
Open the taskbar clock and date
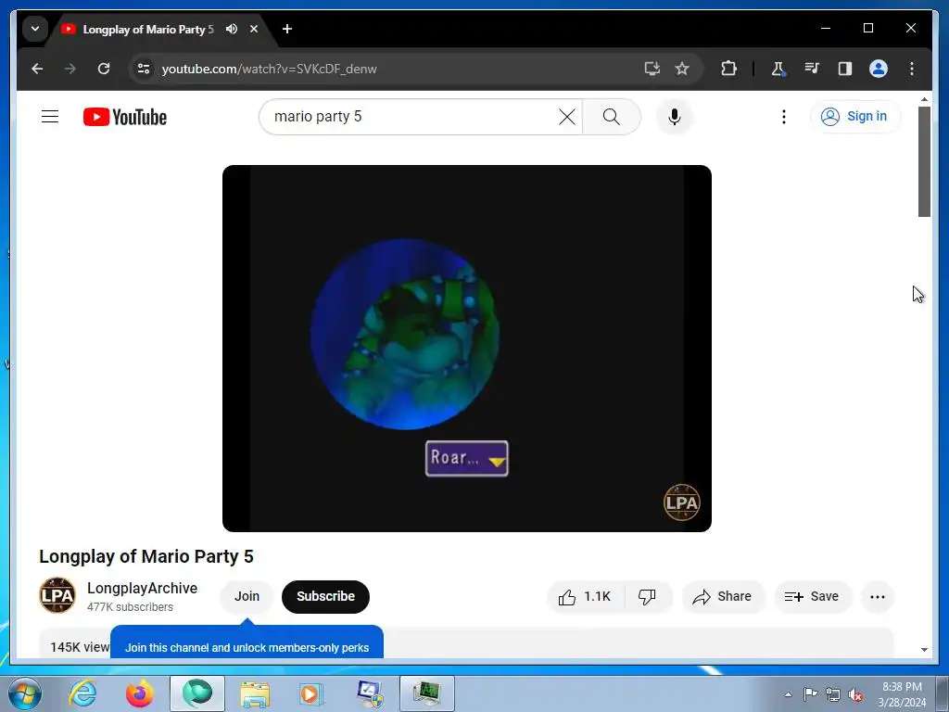point(902,694)
